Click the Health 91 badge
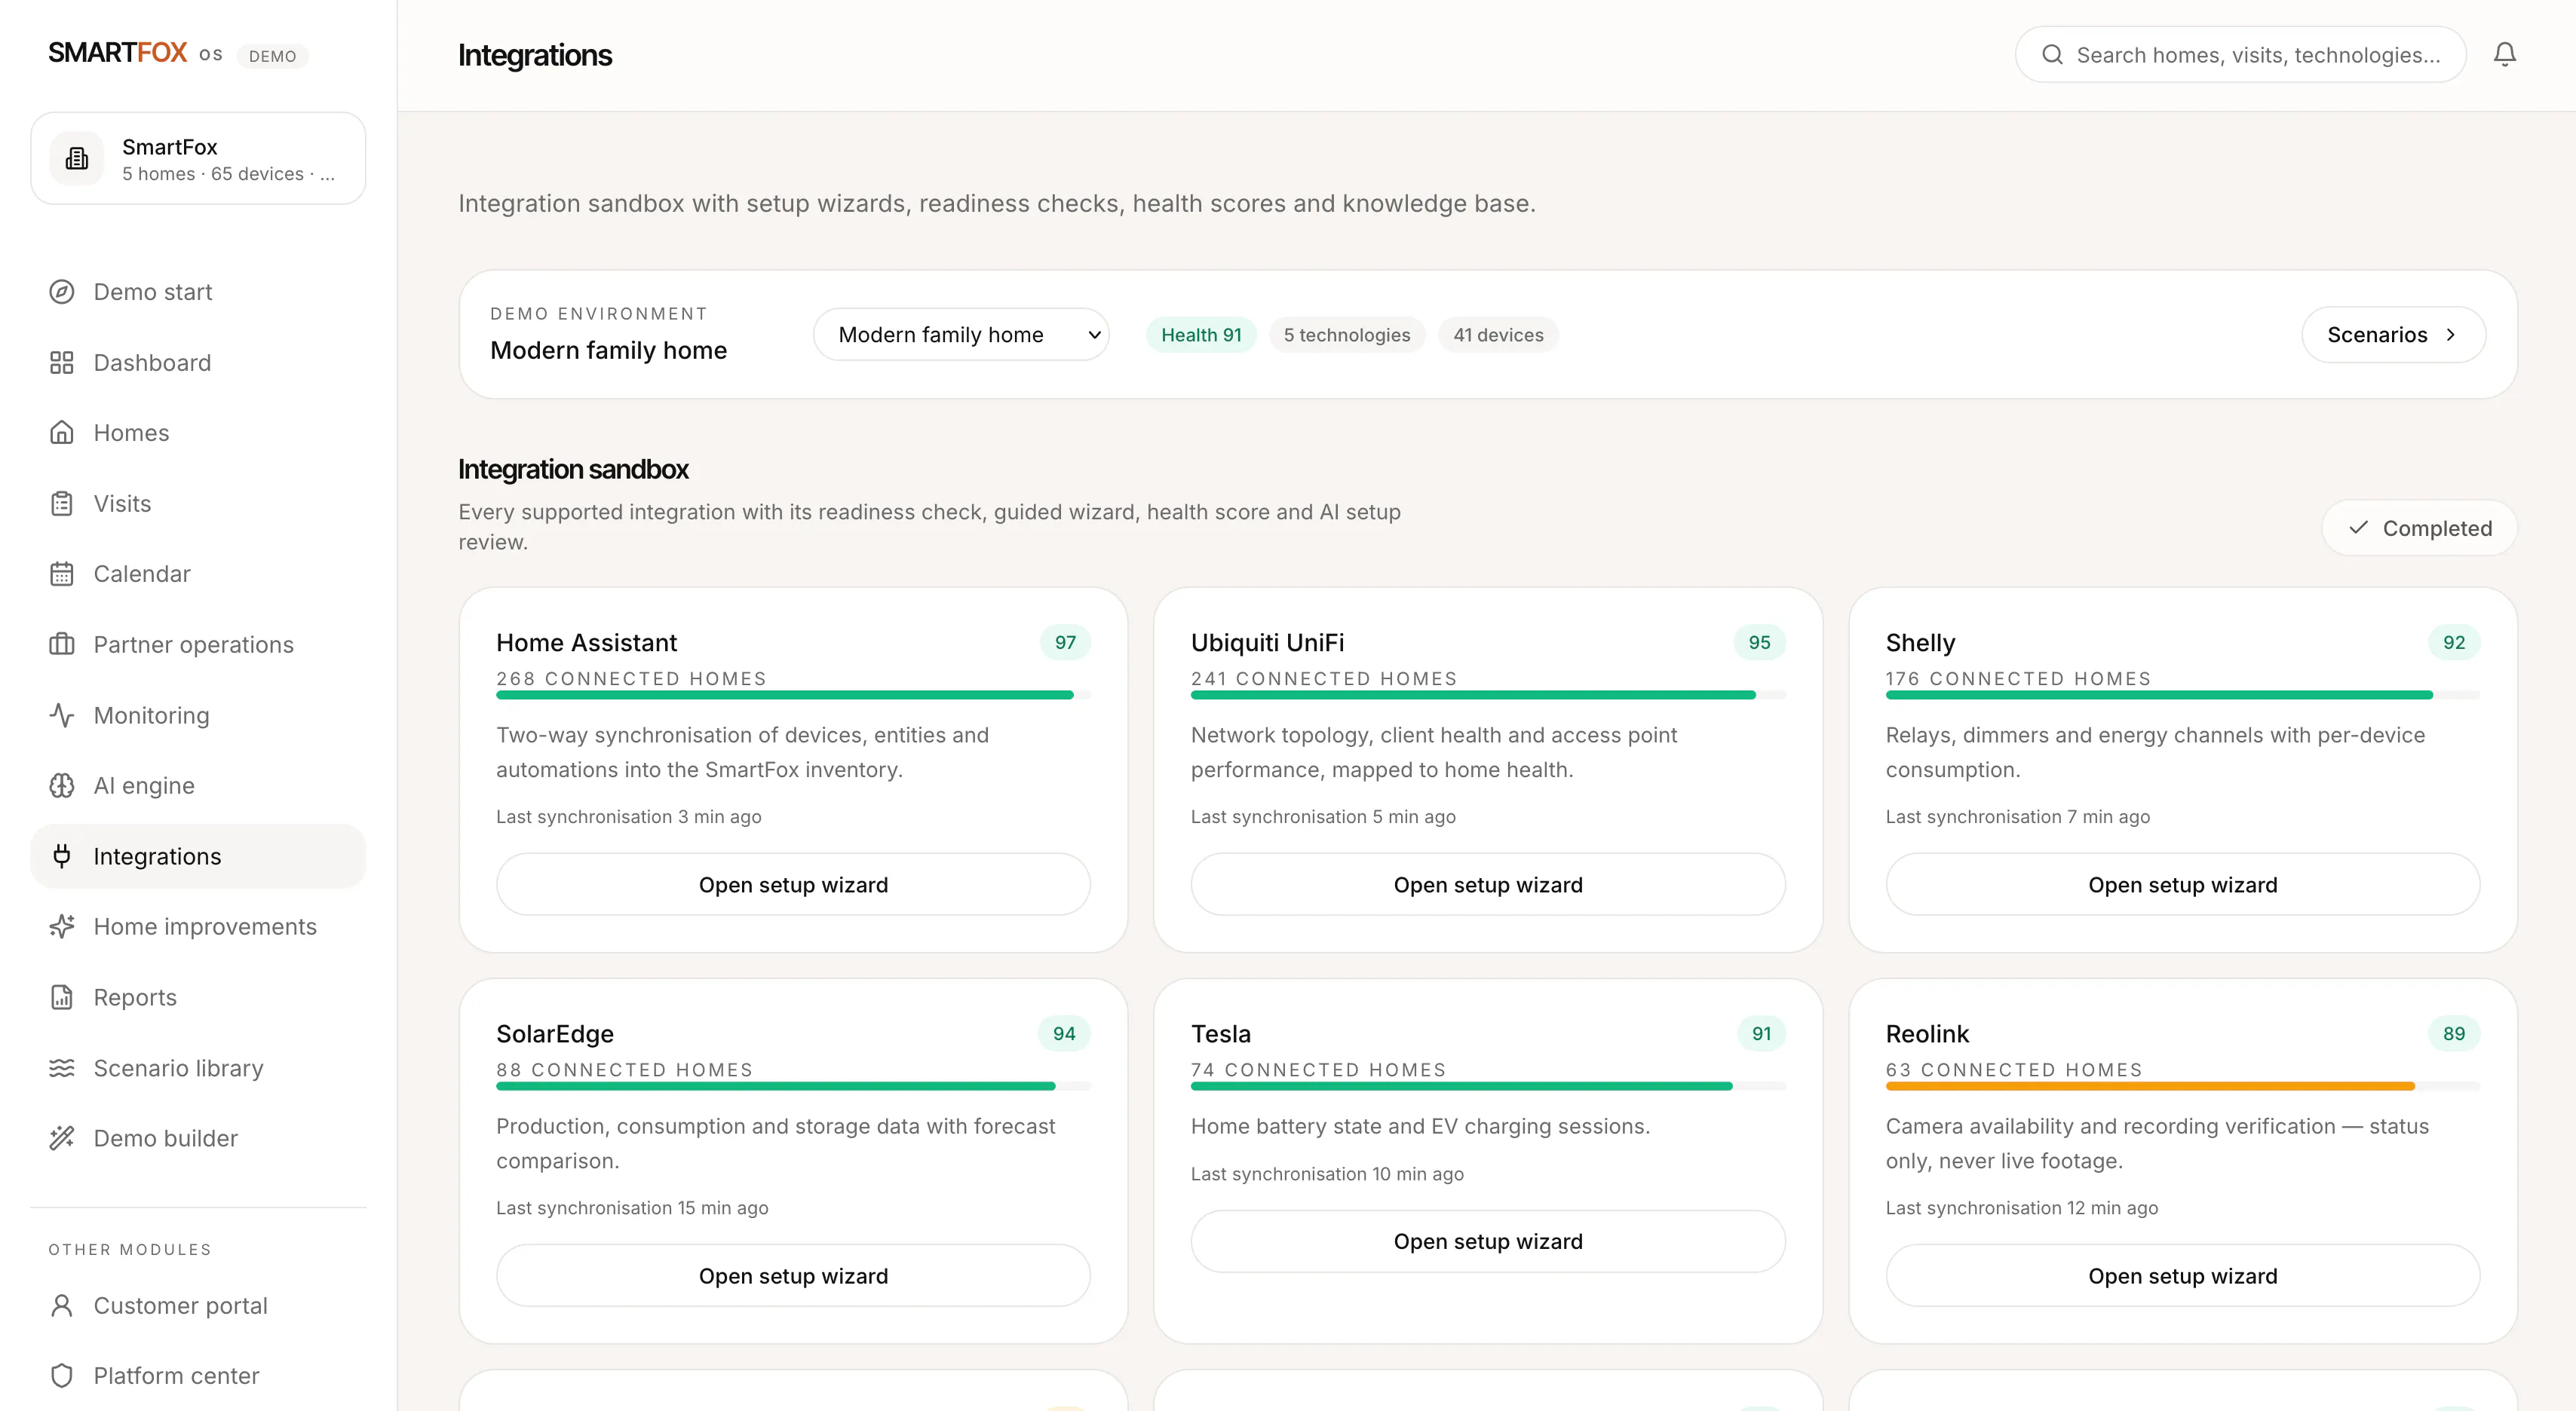The width and height of the screenshot is (2576, 1411). [x=1201, y=335]
